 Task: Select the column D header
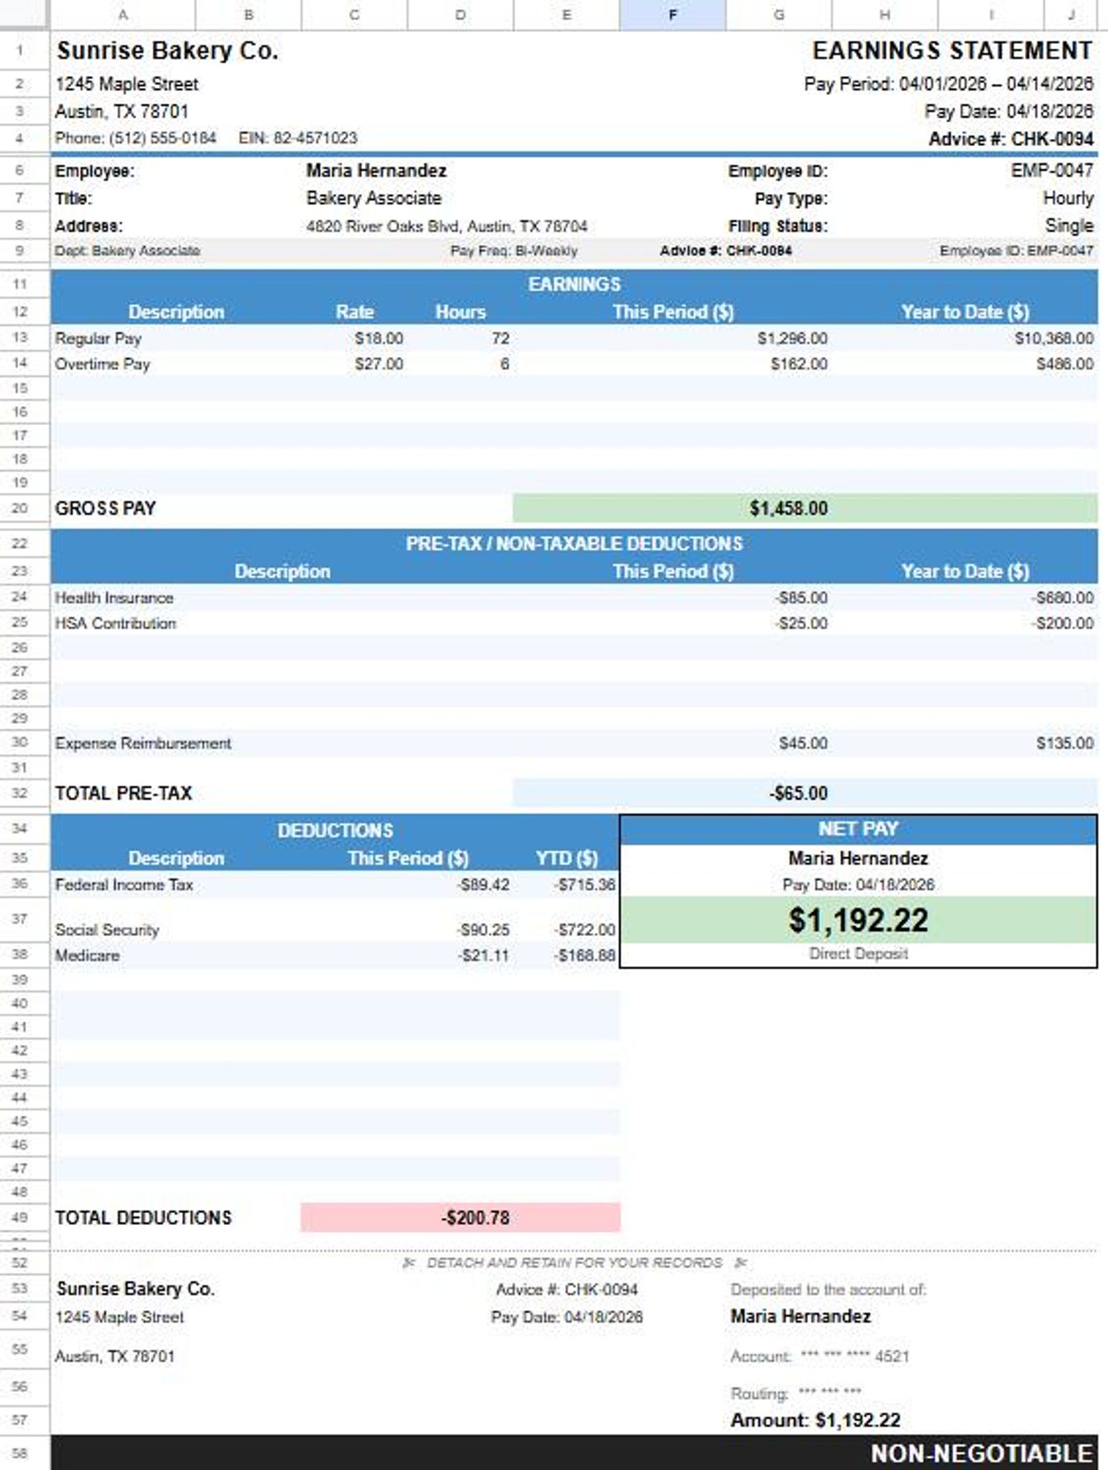click(460, 15)
